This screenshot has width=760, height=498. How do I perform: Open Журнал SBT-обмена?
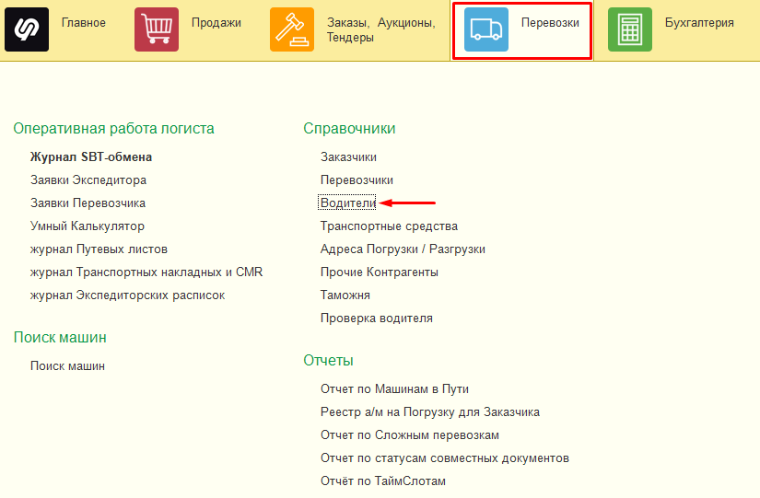click(91, 157)
